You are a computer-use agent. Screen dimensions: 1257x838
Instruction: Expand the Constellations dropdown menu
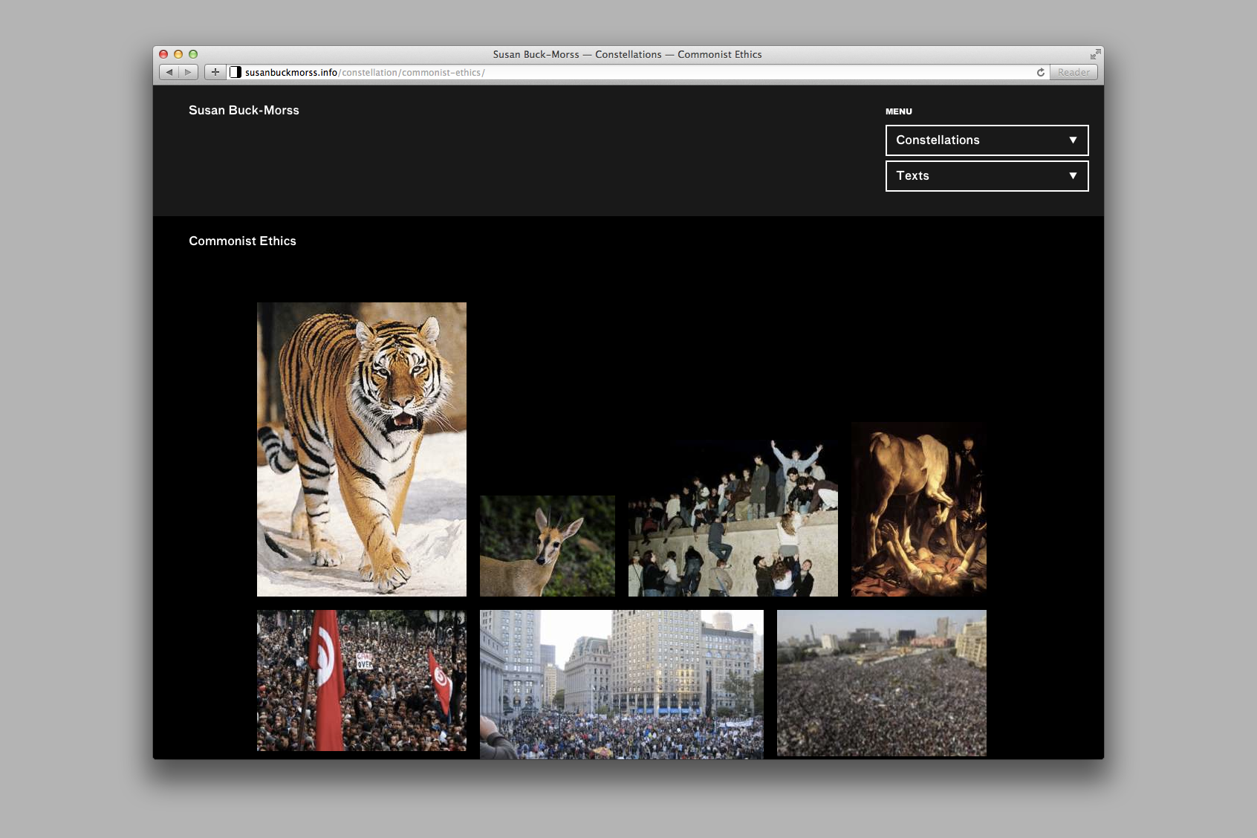pos(986,140)
